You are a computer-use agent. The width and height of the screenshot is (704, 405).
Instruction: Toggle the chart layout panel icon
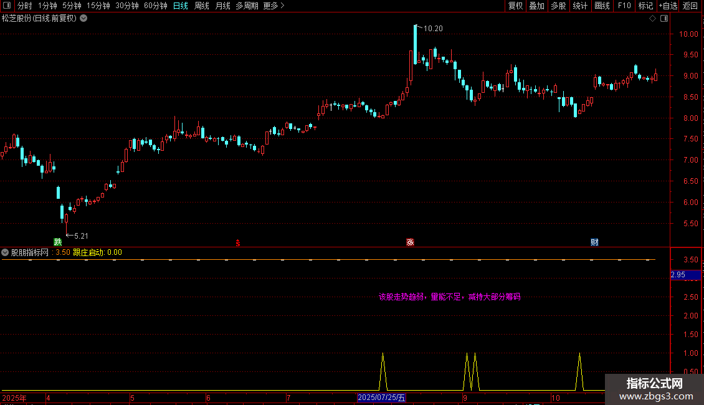pos(665,19)
